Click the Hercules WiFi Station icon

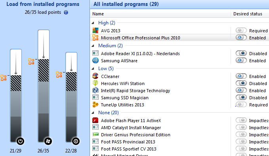95,83
